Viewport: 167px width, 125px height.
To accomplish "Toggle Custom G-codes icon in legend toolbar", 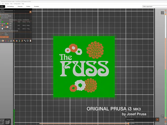I will pos(22,41).
